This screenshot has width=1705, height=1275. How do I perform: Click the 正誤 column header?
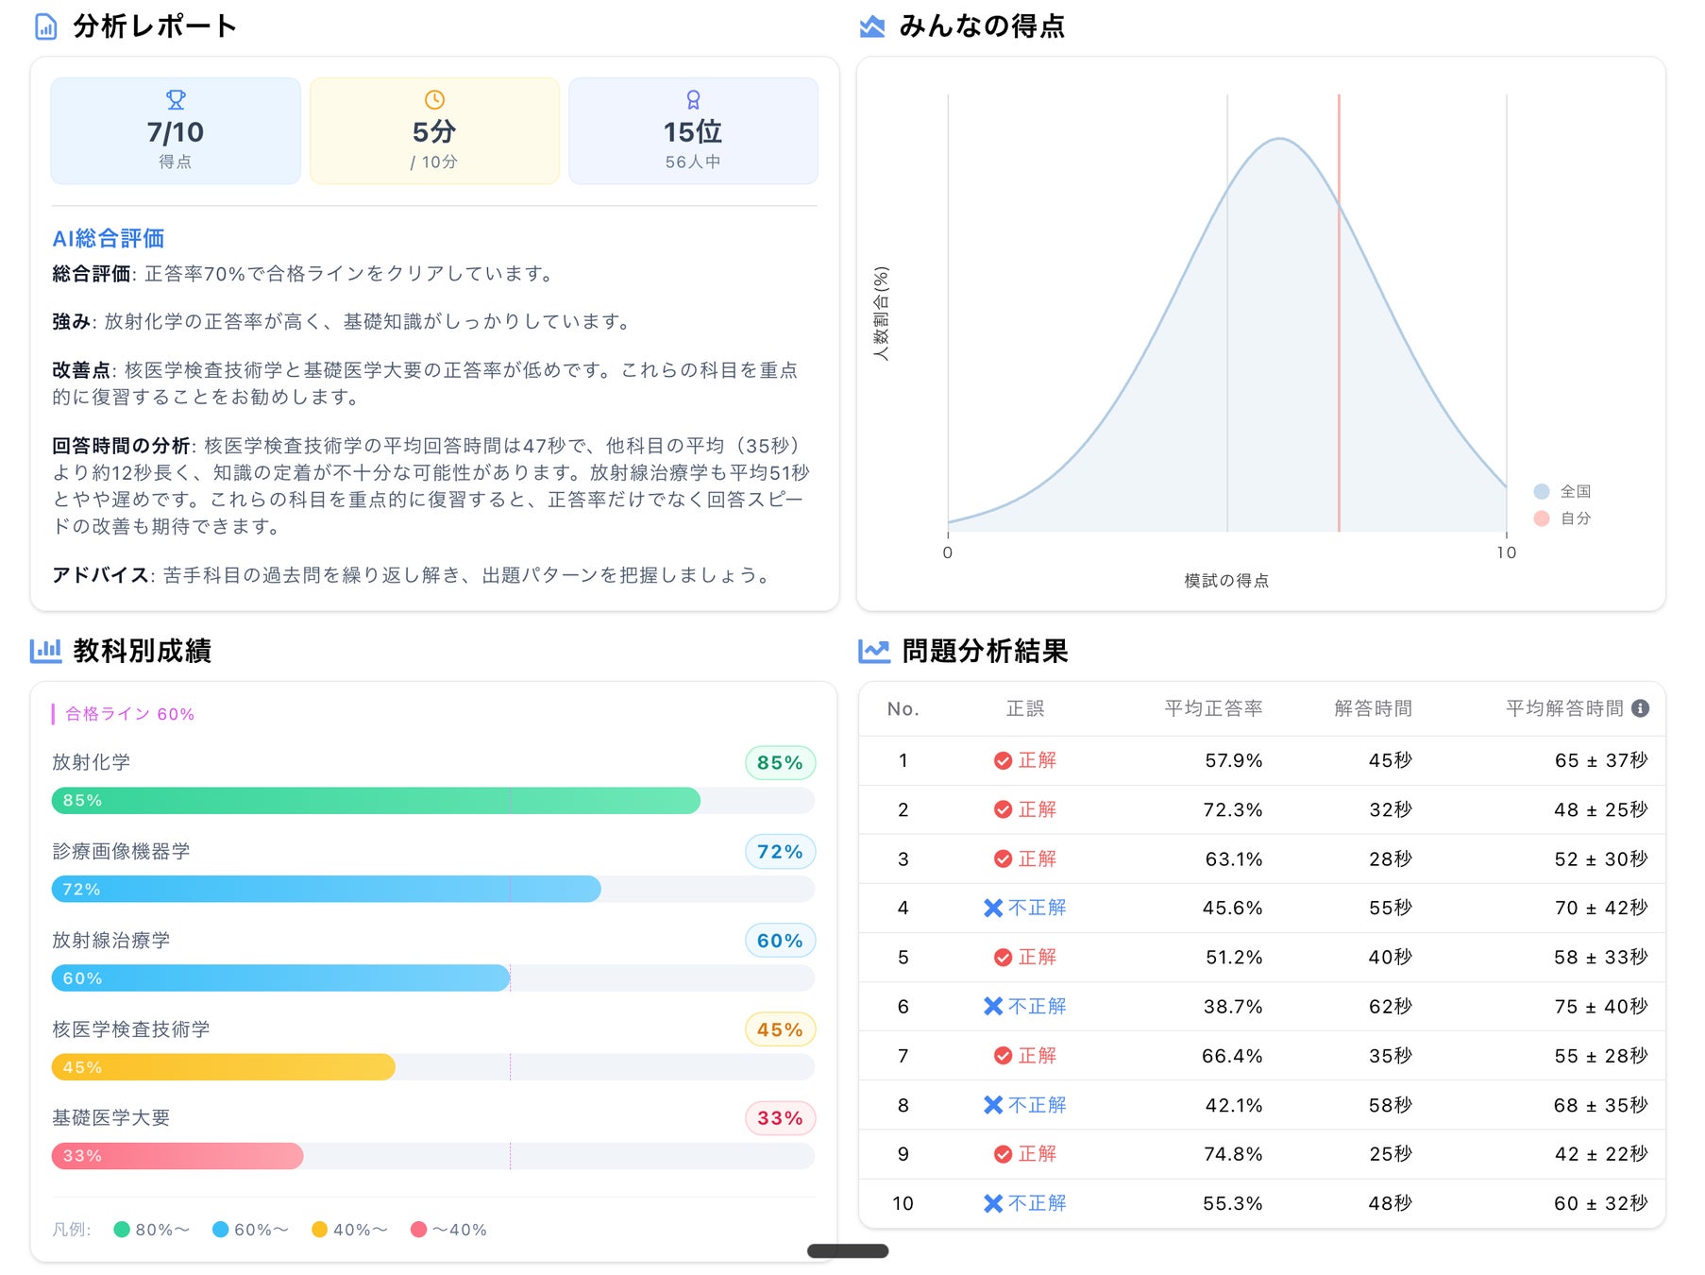coord(1025,708)
